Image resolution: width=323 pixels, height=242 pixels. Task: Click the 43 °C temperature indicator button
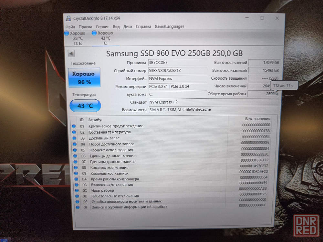point(85,106)
